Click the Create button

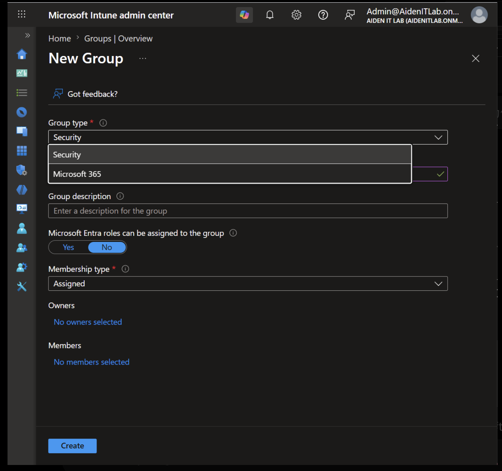coord(73,446)
